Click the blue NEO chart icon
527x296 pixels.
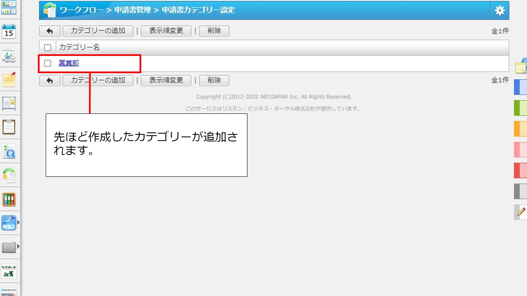pyautogui.click(x=8, y=223)
